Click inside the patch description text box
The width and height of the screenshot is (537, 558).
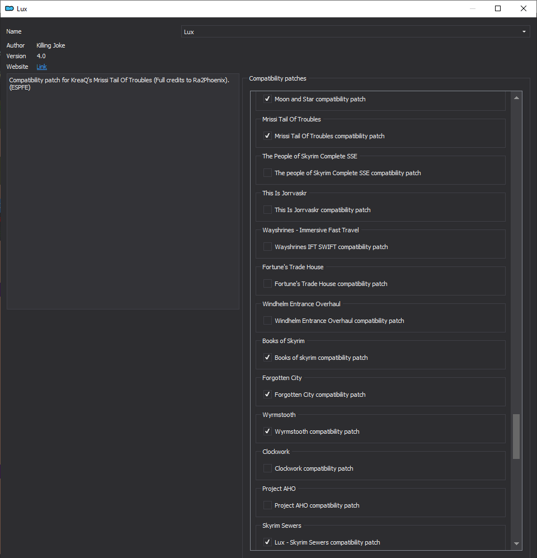point(123,196)
